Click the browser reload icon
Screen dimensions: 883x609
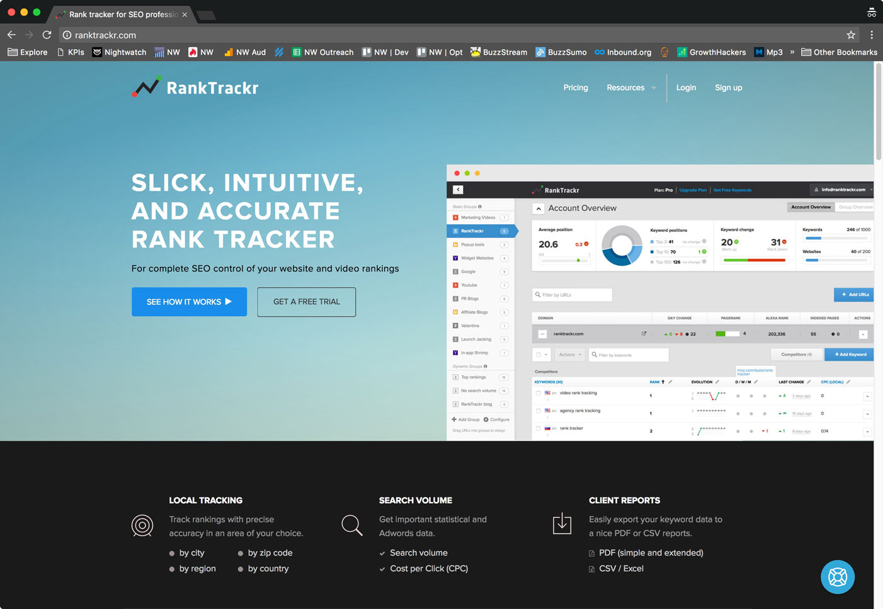pyautogui.click(x=47, y=35)
